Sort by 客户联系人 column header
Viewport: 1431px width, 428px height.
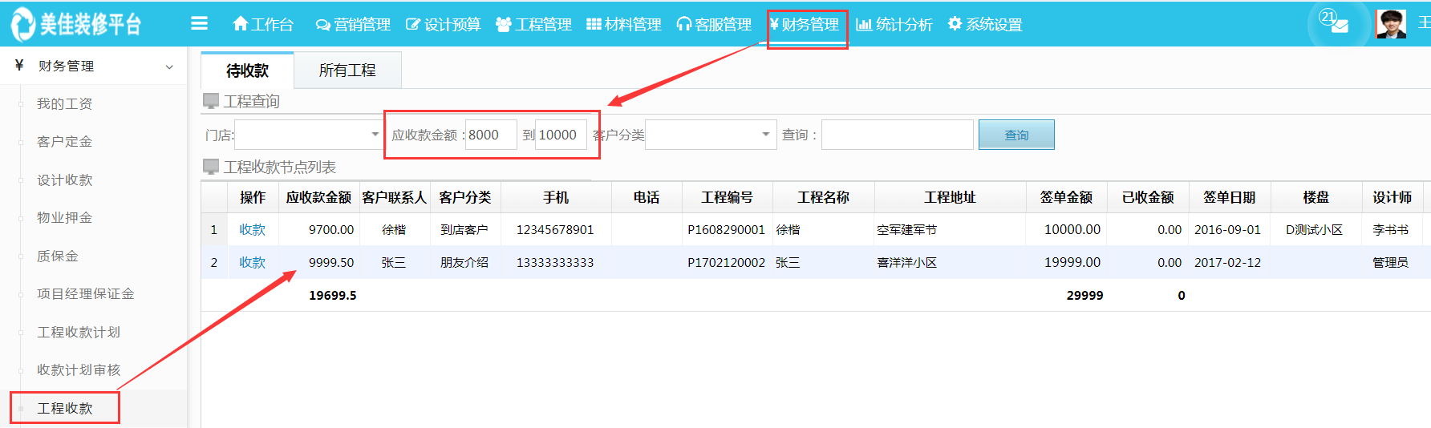coord(394,197)
